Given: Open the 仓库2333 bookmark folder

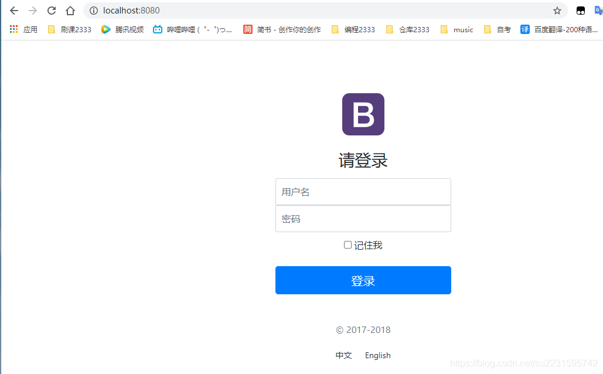Looking at the screenshot, I should 408,30.
